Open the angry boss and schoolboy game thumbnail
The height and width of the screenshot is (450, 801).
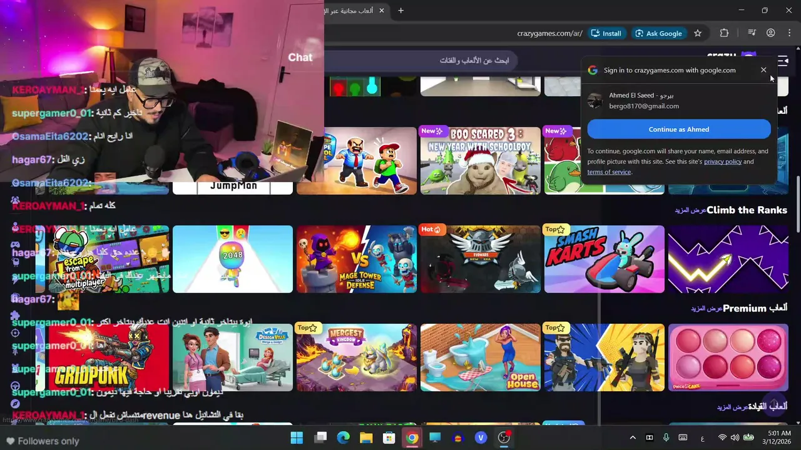370,161
